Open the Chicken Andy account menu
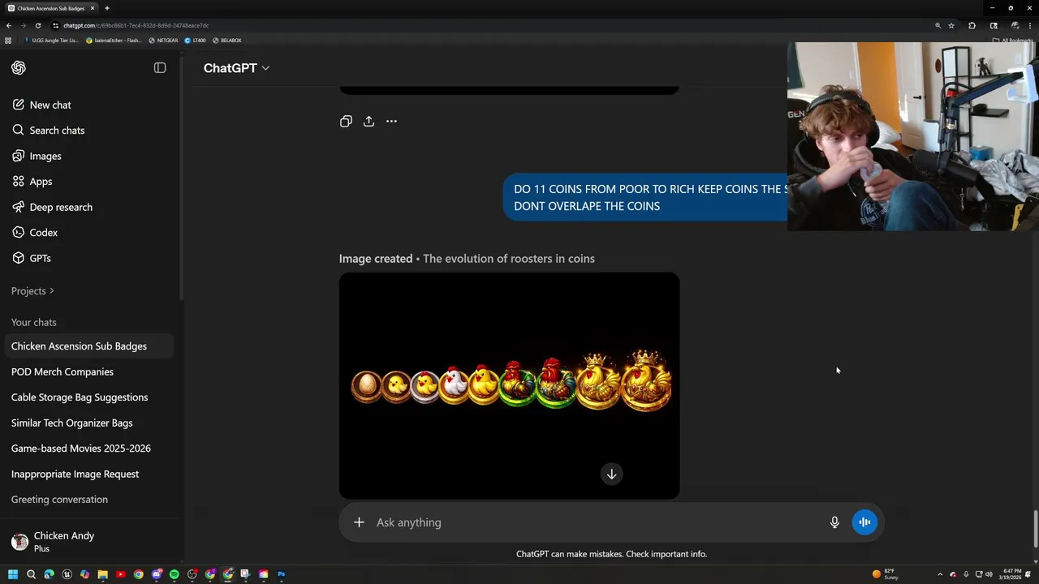The height and width of the screenshot is (584, 1039). [x=89, y=542]
